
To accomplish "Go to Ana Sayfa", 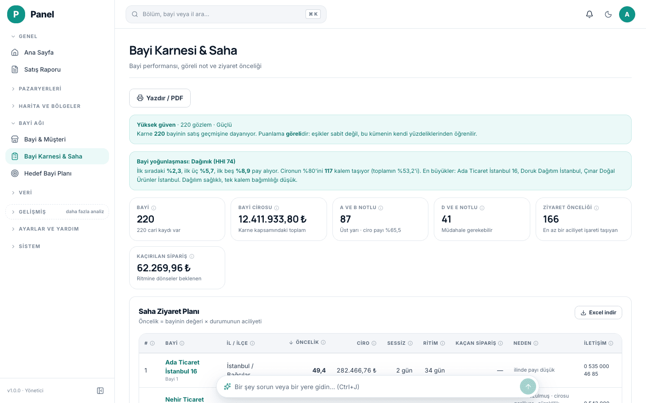I will pos(57,52).
